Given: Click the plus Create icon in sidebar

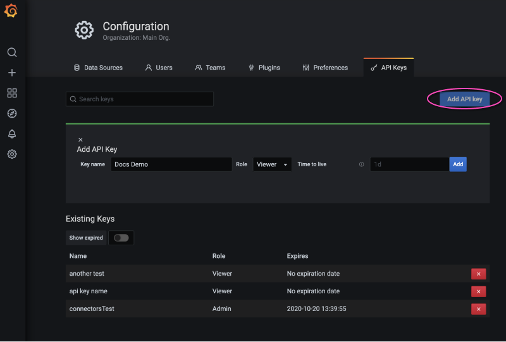Looking at the screenshot, I should [12, 73].
